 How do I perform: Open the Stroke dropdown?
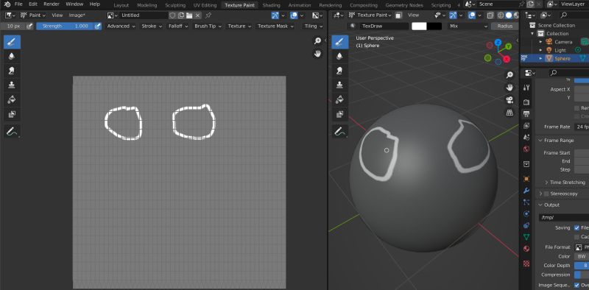click(x=152, y=26)
